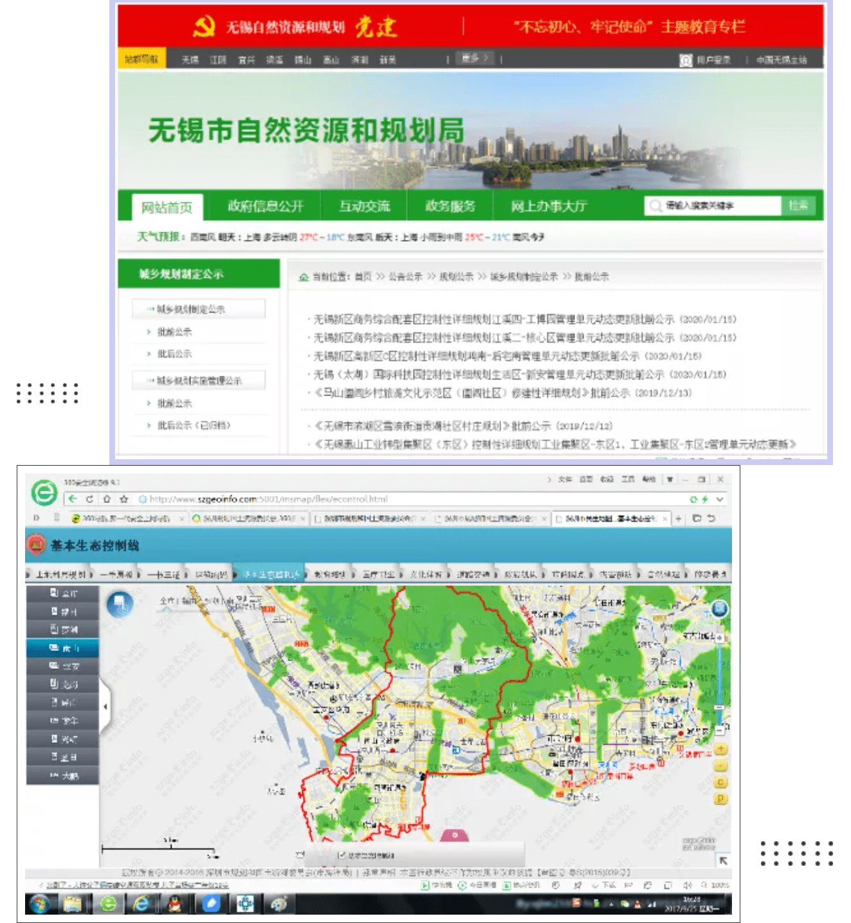Open the 用户登录 link

713,60
